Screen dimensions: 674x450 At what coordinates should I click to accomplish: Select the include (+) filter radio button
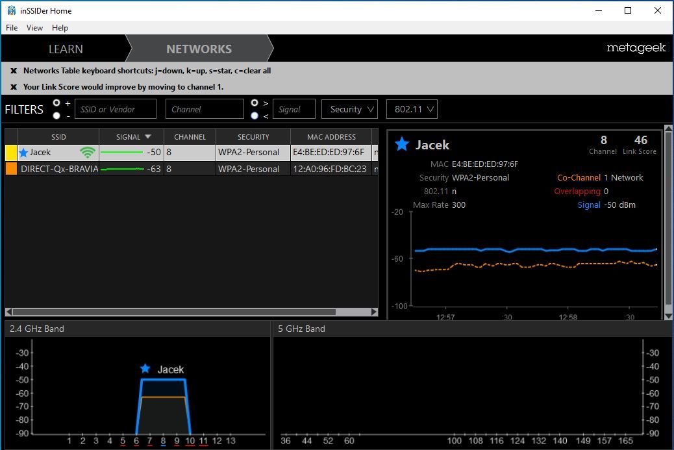click(x=56, y=103)
